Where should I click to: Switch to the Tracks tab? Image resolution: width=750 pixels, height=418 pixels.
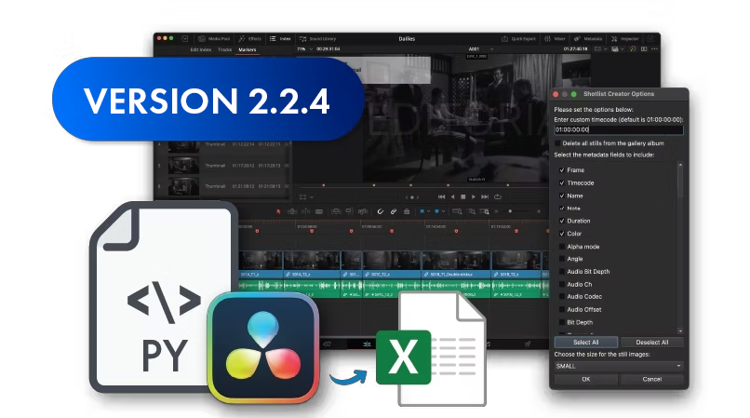click(224, 49)
